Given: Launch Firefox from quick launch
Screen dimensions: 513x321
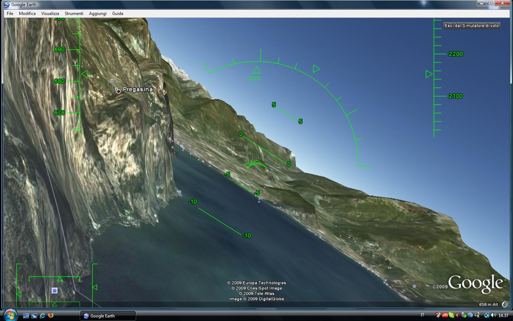Looking at the screenshot, I should (51, 315).
